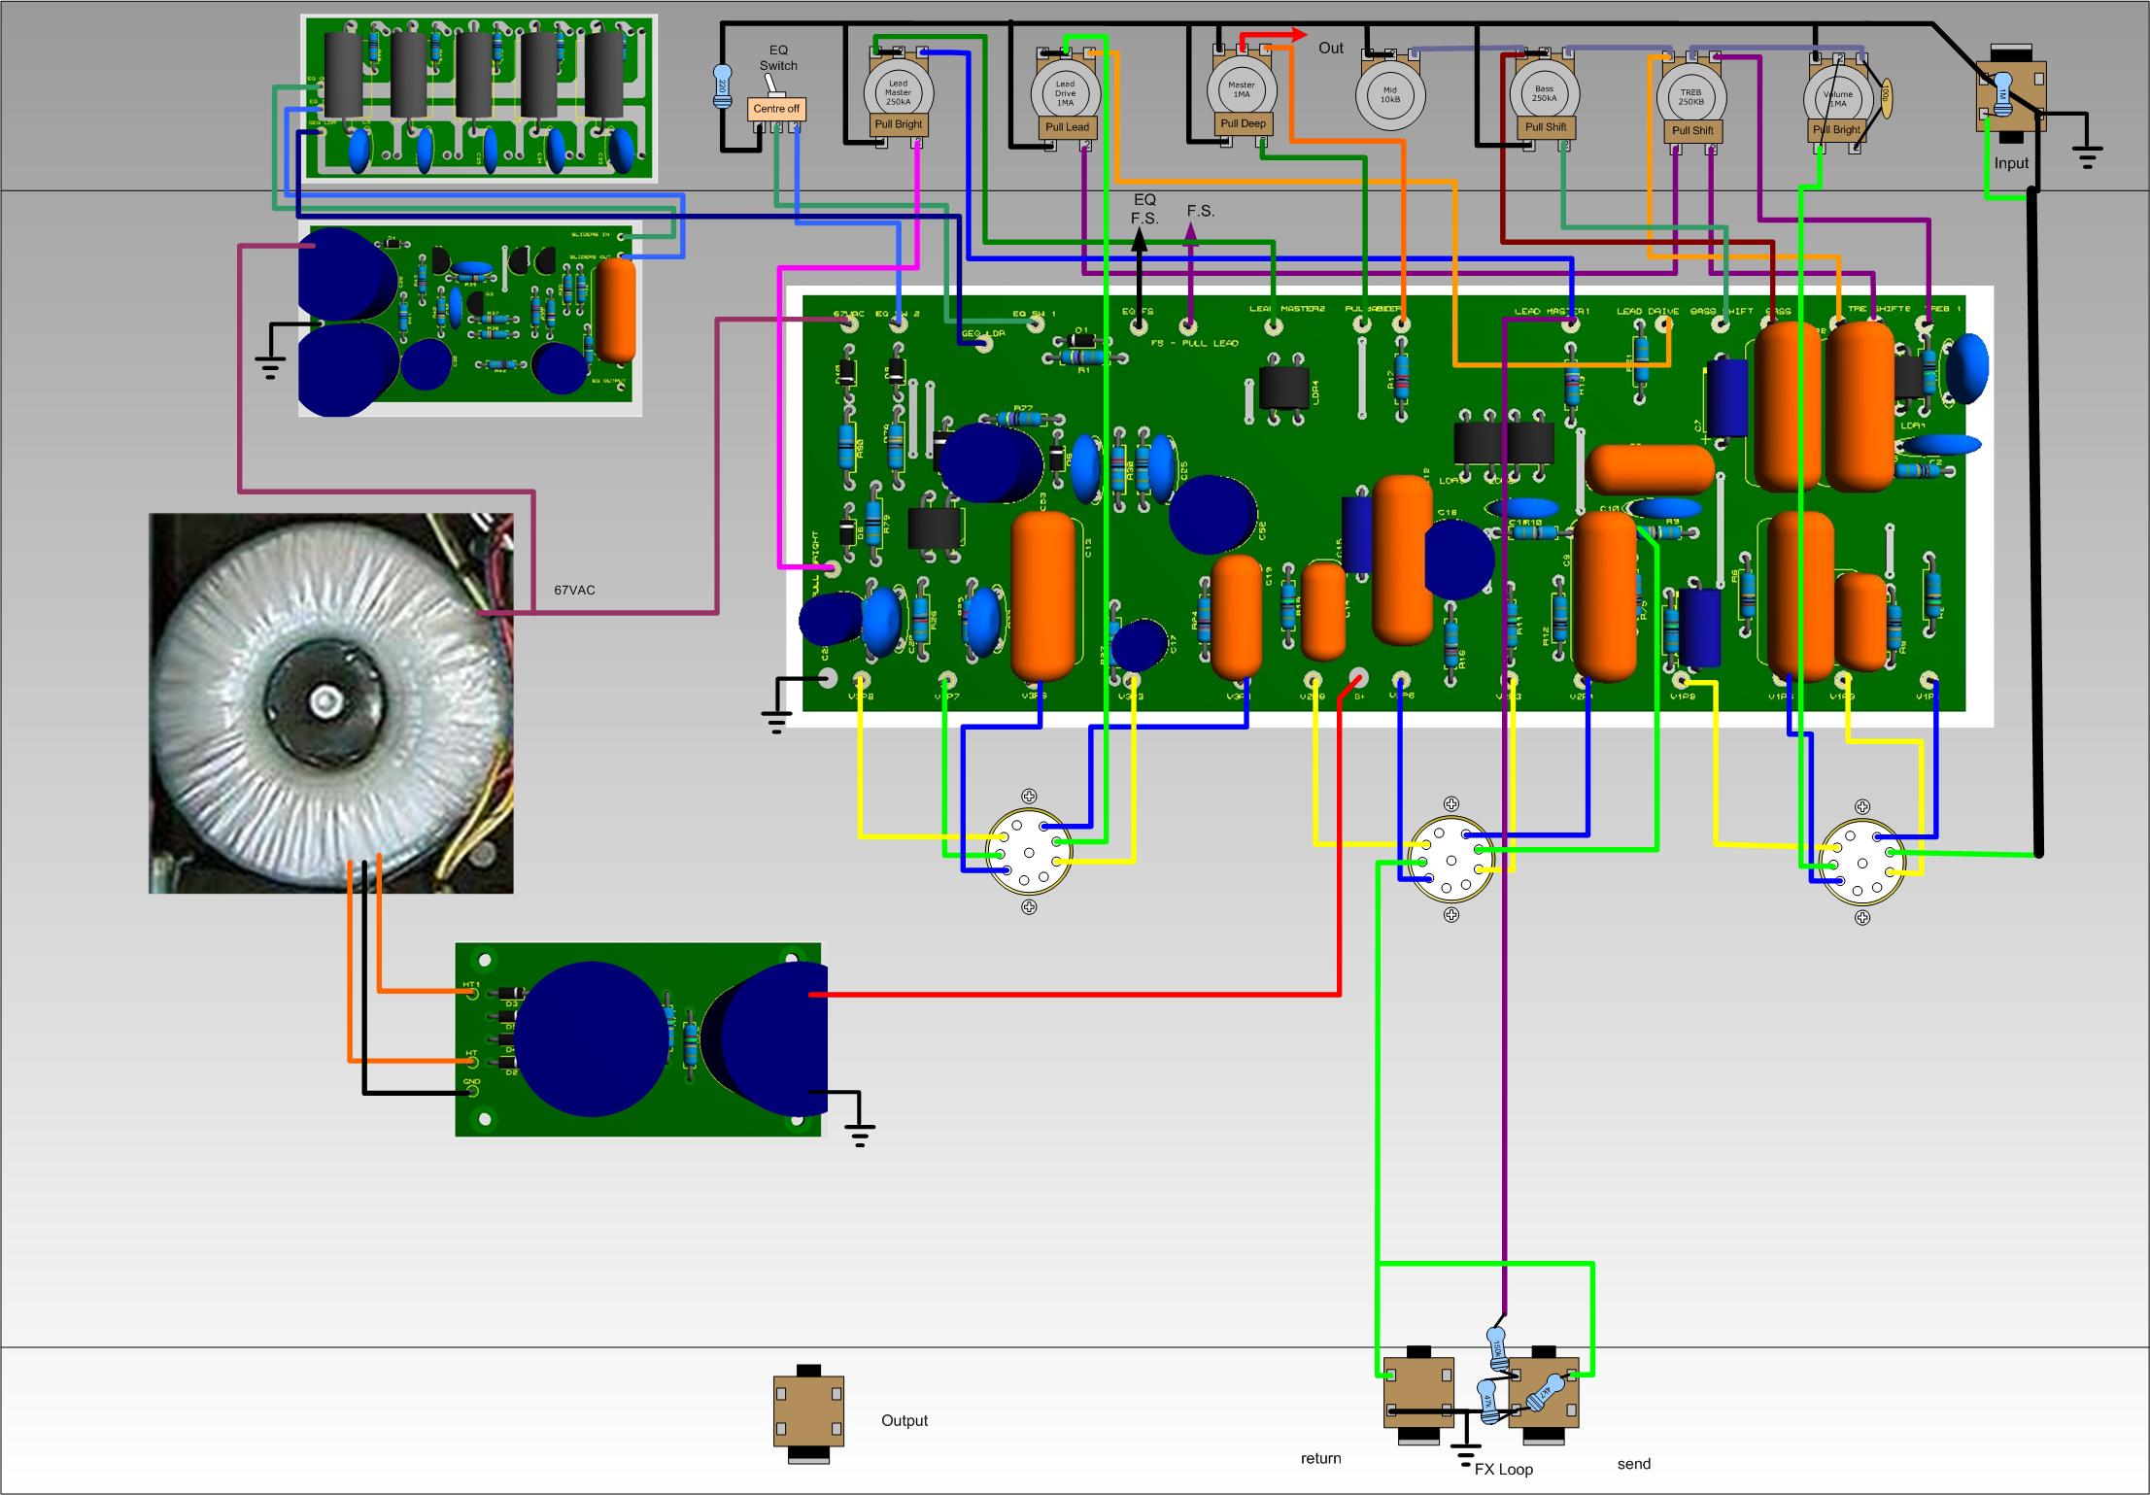Click the toroidal transformer photo
Image resolution: width=2150 pixels, height=1495 pixels.
pos(330,701)
